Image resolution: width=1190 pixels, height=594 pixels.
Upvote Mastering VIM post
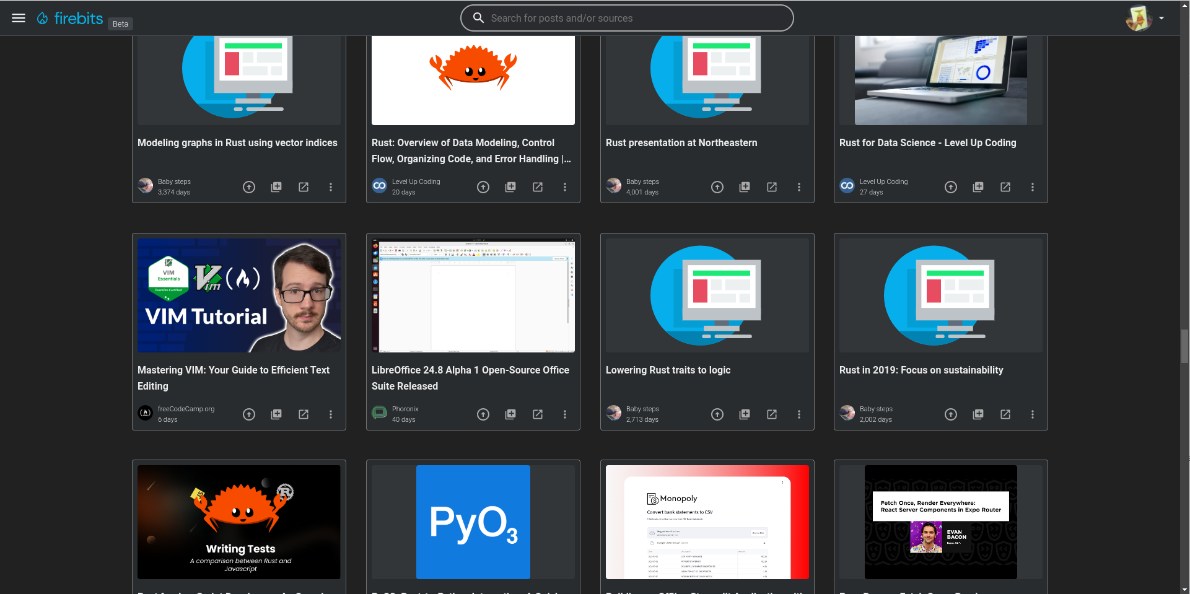[249, 414]
